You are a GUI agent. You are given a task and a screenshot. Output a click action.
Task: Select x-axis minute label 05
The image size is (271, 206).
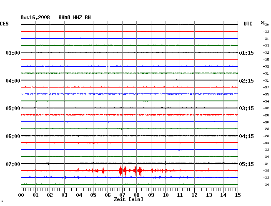[x=93, y=195]
